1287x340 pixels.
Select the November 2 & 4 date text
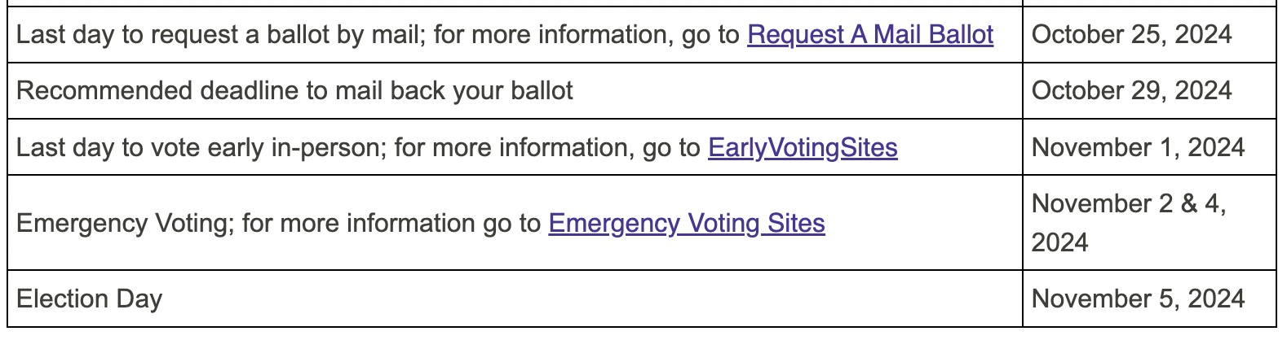pyautogui.click(x=1129, y=203)
